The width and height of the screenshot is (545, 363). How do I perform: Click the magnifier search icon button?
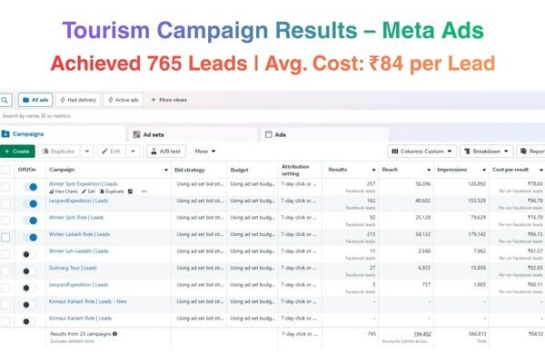click(x=5, y=100)
